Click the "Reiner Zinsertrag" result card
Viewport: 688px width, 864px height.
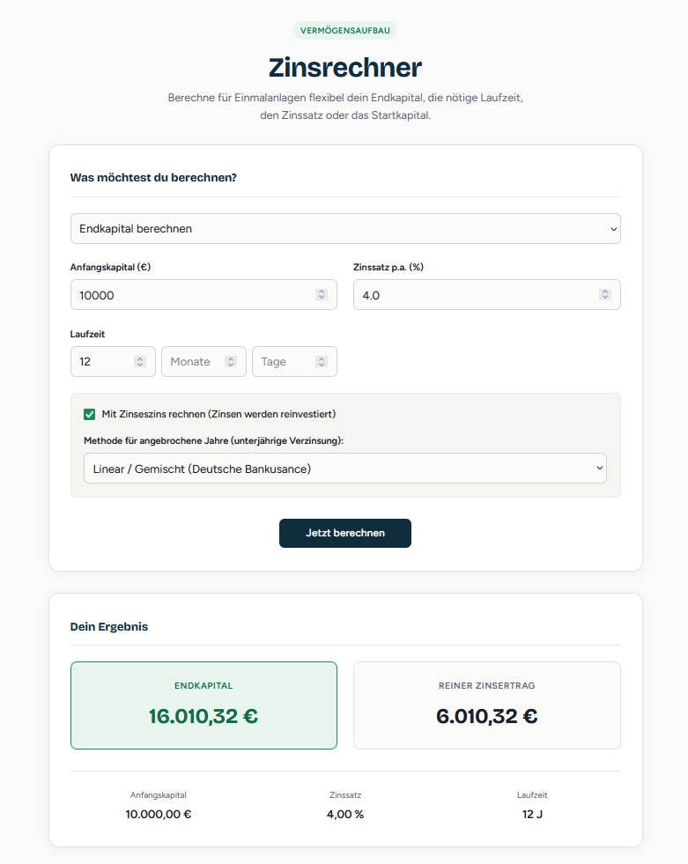(x=487, y=705)
